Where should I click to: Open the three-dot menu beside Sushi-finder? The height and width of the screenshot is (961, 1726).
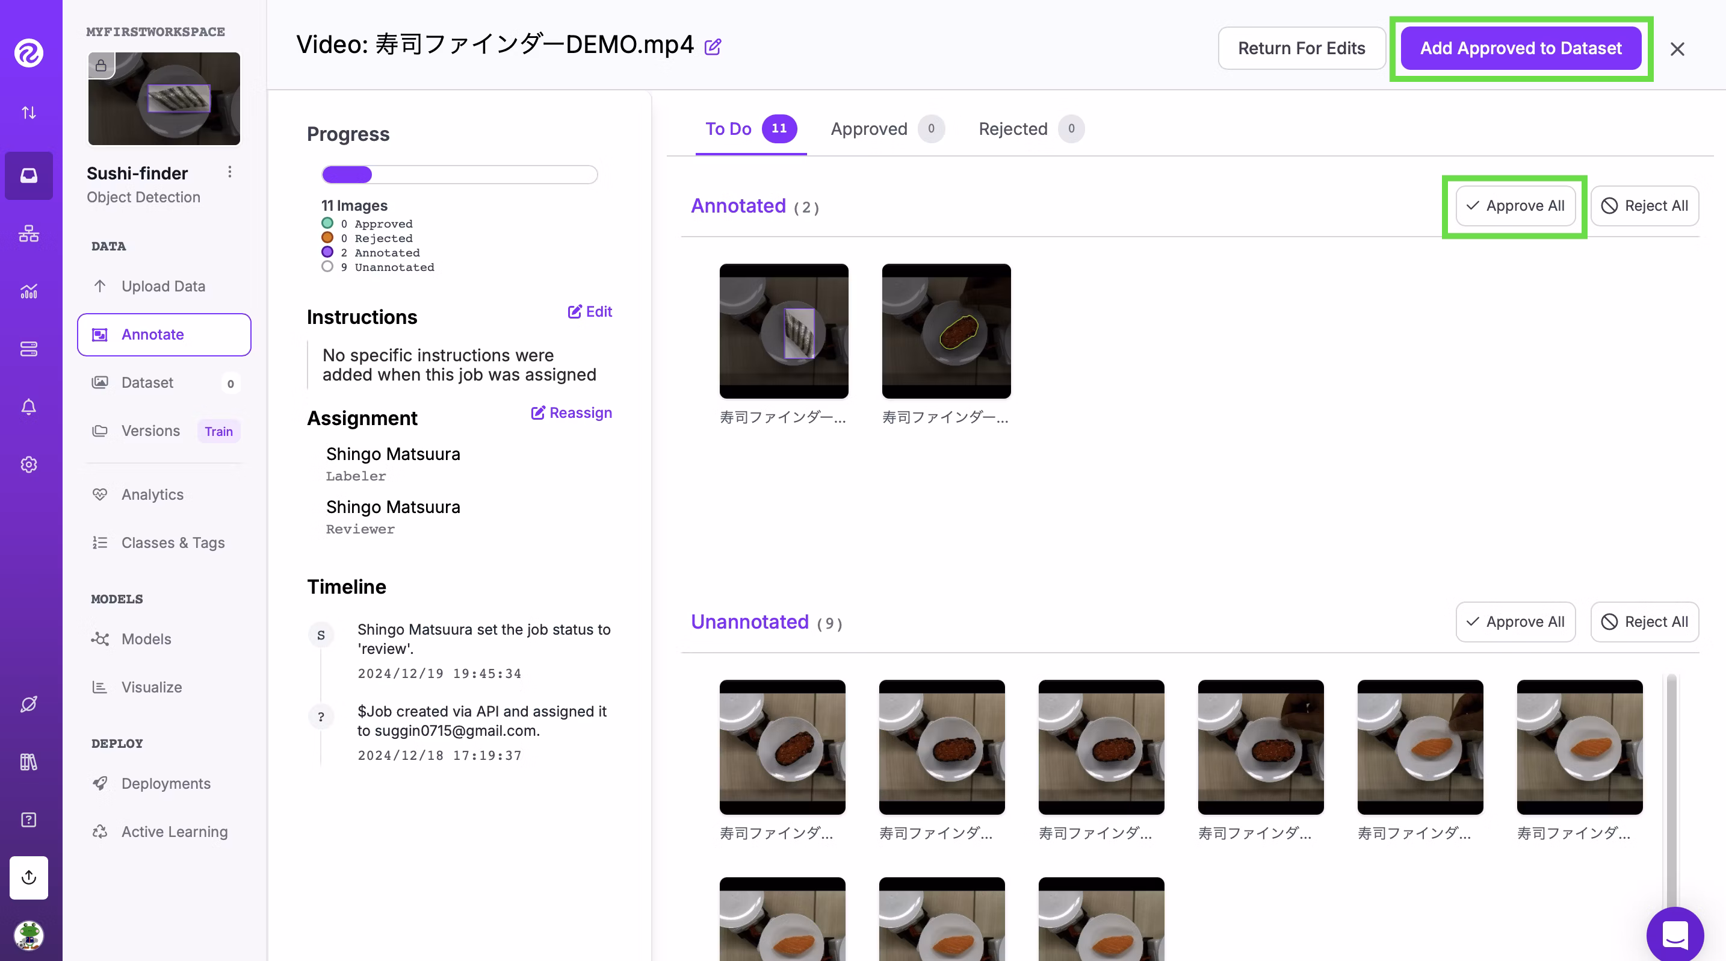coord(230,172)
